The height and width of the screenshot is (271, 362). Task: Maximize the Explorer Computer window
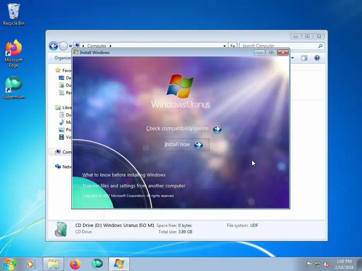coord(307,36)
